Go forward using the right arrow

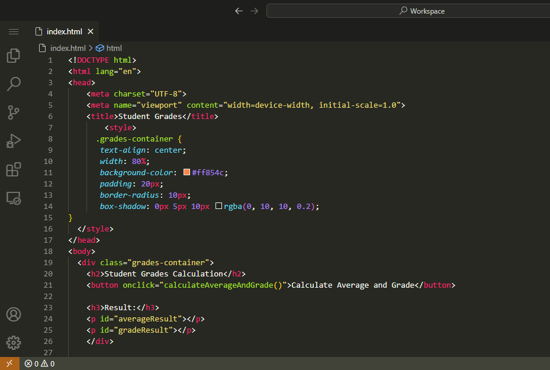pos(255,11)
